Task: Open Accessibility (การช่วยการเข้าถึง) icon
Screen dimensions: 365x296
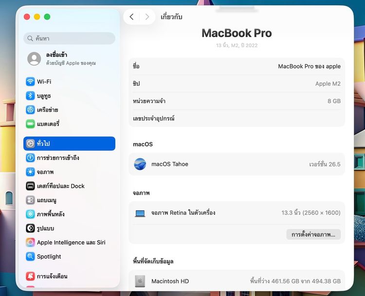Action: pyautogui.click(x=30, y=158)
